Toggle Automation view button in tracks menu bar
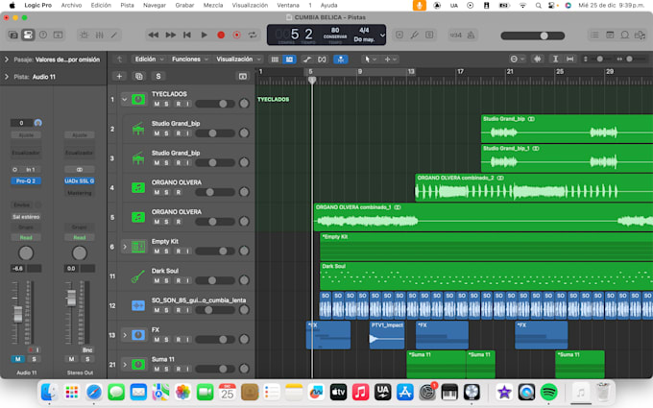 point(307,60)
